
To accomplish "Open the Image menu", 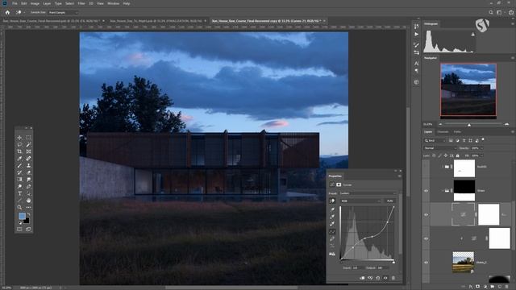I will tap(35, 3).
